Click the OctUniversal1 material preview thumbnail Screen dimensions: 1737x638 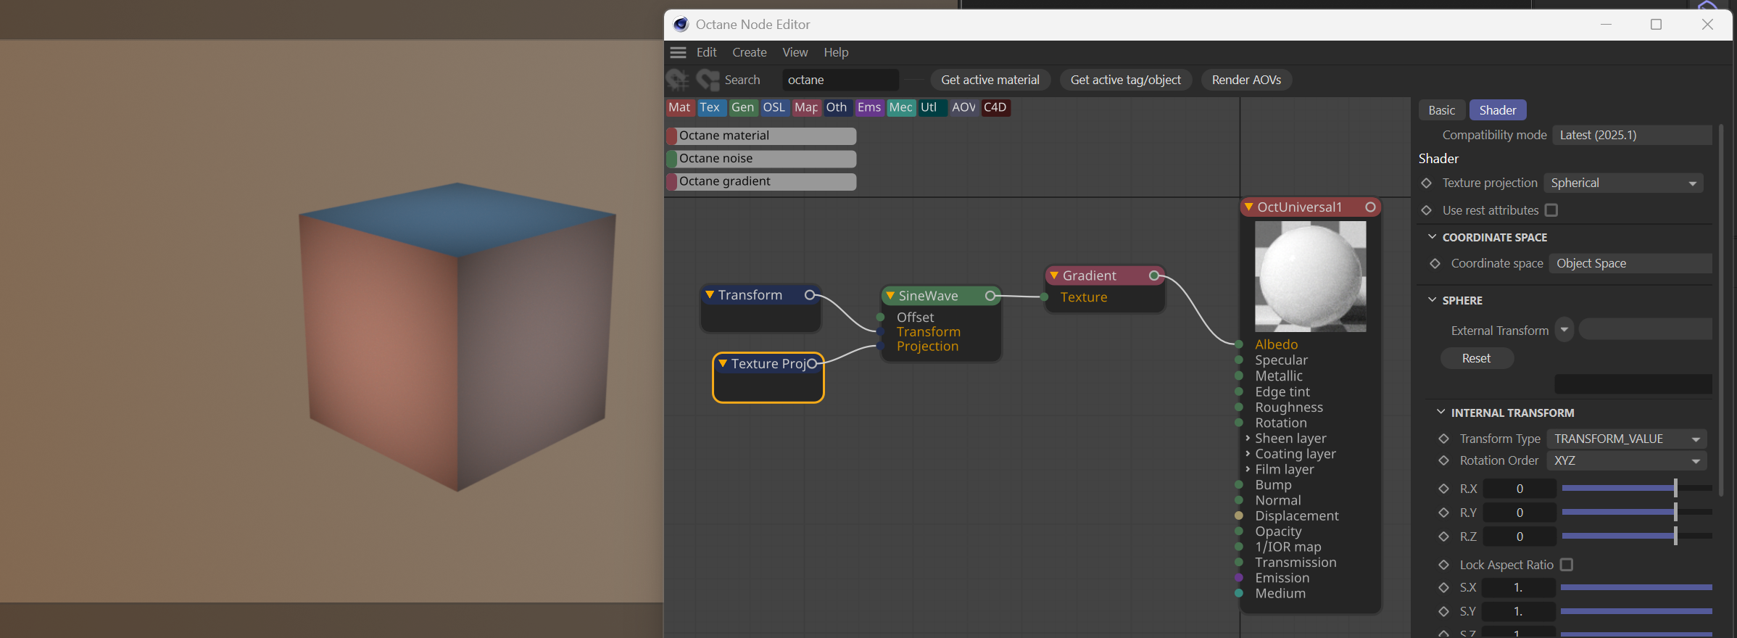coord(1310,276)
